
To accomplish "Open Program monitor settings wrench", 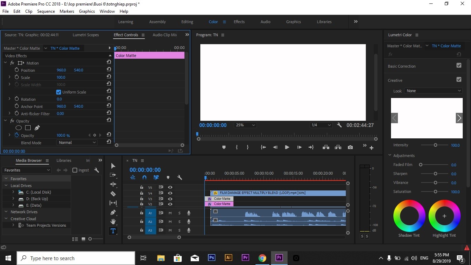I will [339, 125].
